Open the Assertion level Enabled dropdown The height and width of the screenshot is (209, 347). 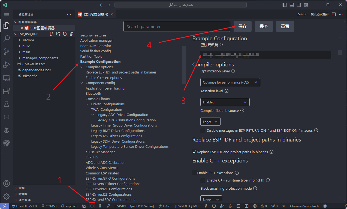pos(225,102)
